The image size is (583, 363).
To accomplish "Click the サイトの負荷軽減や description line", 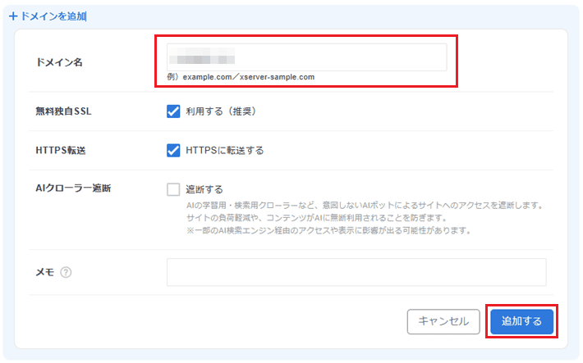I will [x=316, y=218].
